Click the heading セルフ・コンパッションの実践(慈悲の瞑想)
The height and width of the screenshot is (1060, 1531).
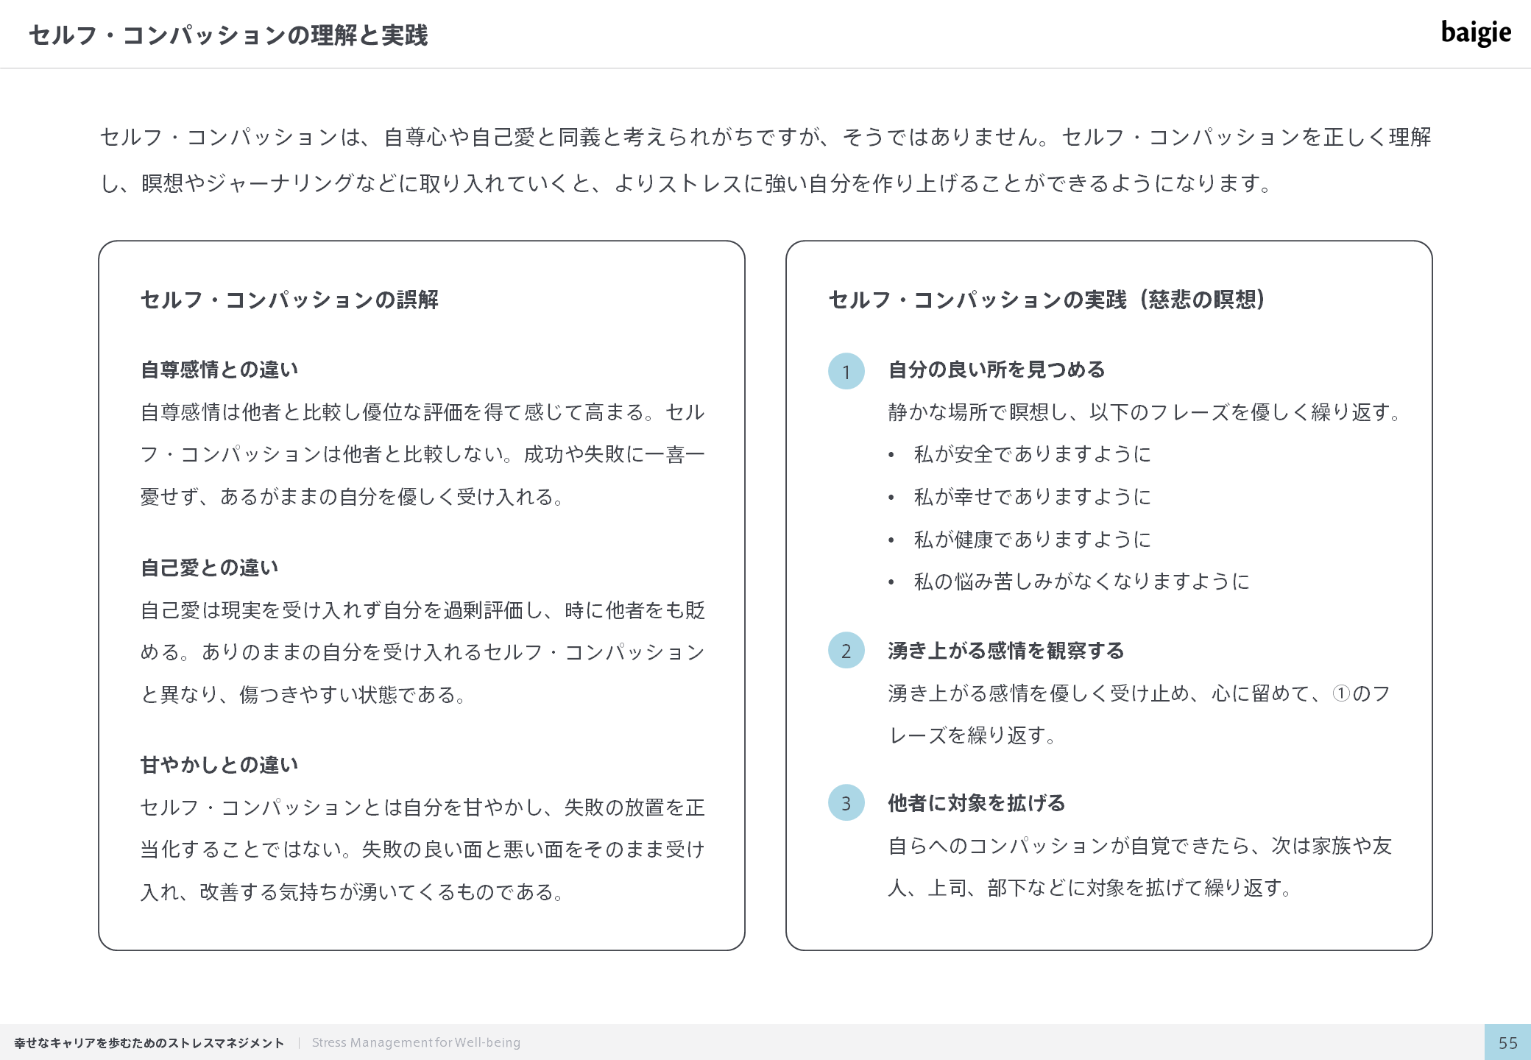1047,300
